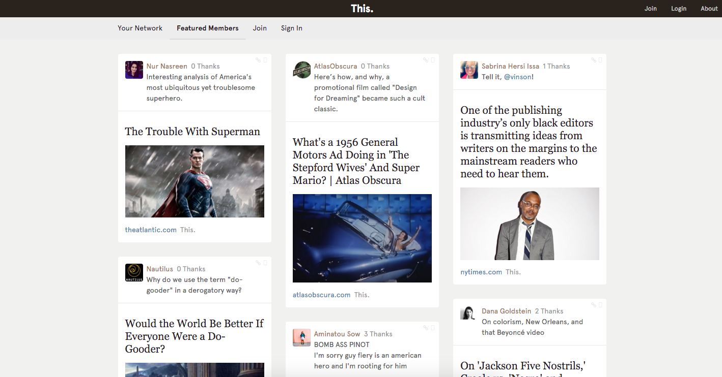Open the blue convertible car image
The width and height of the screenshot is (722, 377).
(362, 238)
